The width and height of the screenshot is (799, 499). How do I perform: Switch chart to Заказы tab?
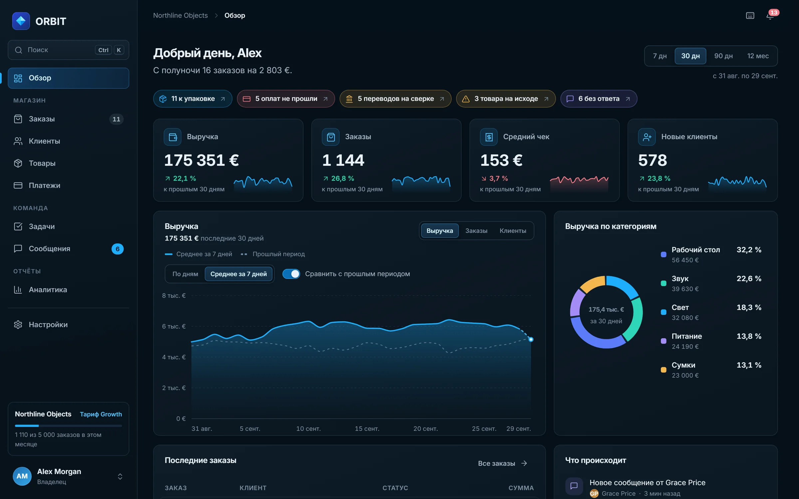coord(476,231)
